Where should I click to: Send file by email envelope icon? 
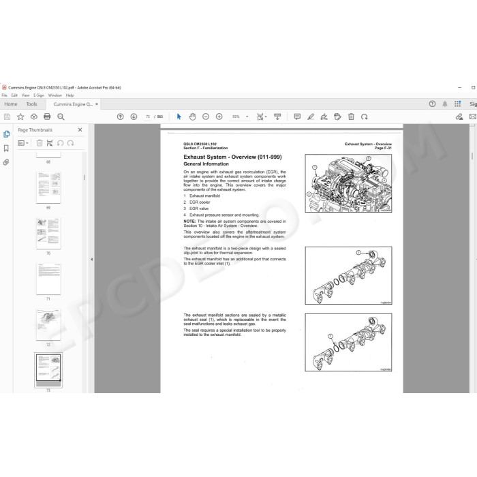tap(473, 117)
